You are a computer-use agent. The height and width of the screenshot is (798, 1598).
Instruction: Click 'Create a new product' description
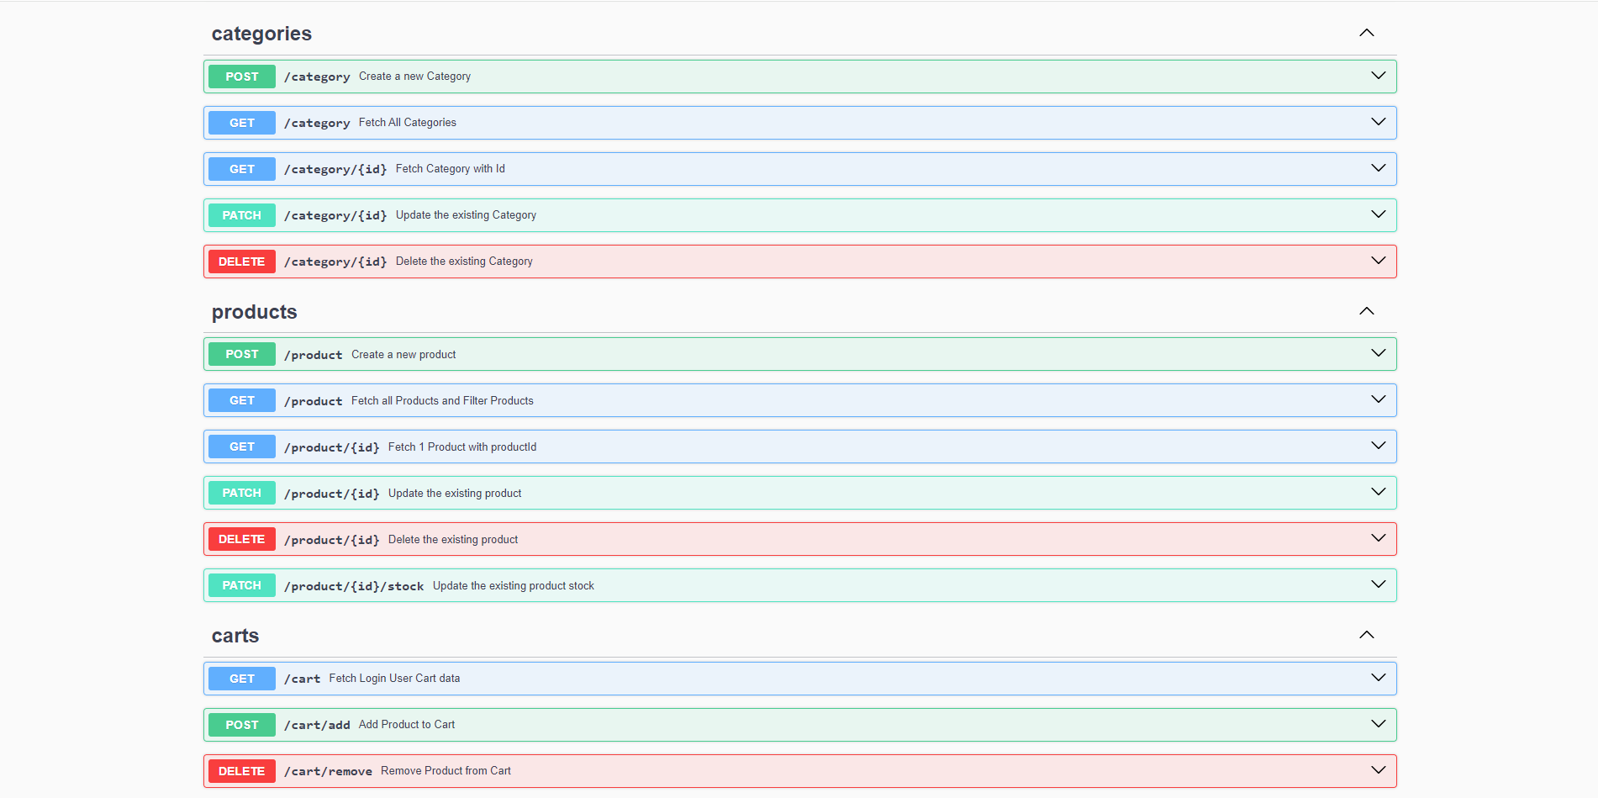[403, 354]
